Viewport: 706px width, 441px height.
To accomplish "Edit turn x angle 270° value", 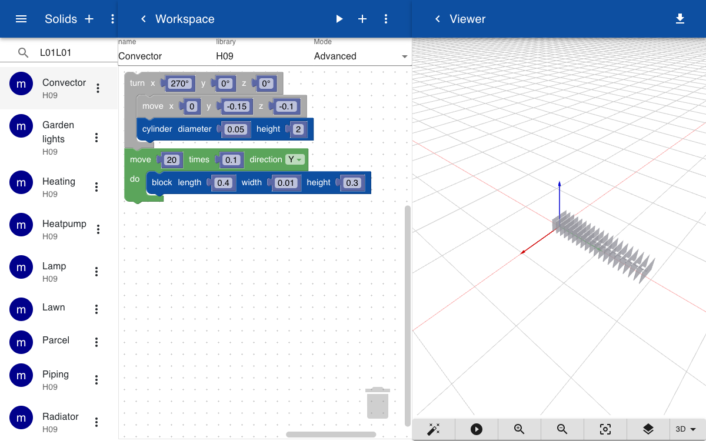I will tap(180, 83).
